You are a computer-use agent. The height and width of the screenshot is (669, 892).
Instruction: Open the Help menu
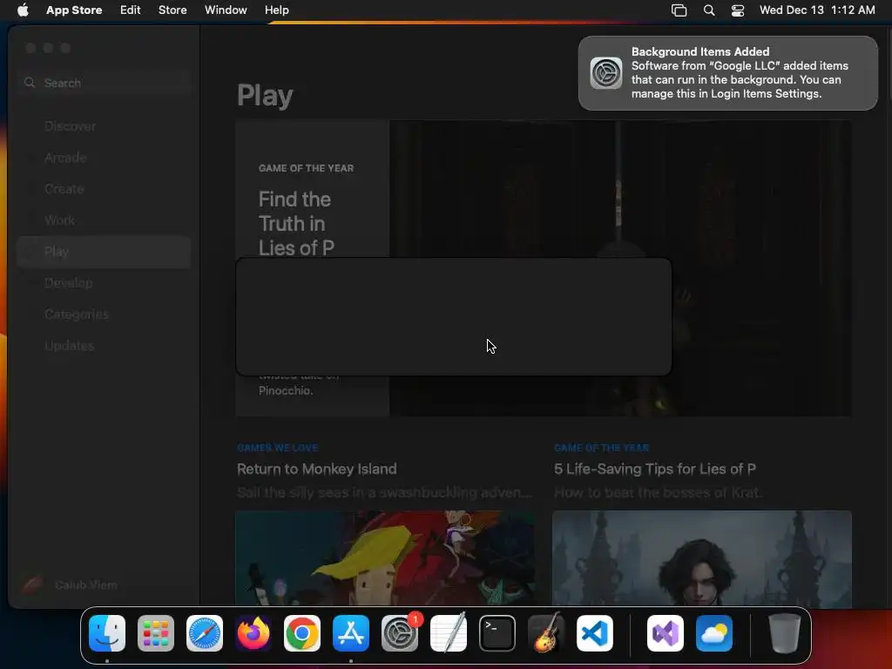tap(276, 10)
